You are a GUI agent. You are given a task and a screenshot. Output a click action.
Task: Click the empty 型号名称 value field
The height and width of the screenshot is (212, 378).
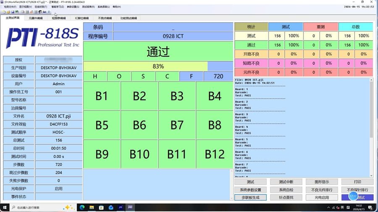58,100
